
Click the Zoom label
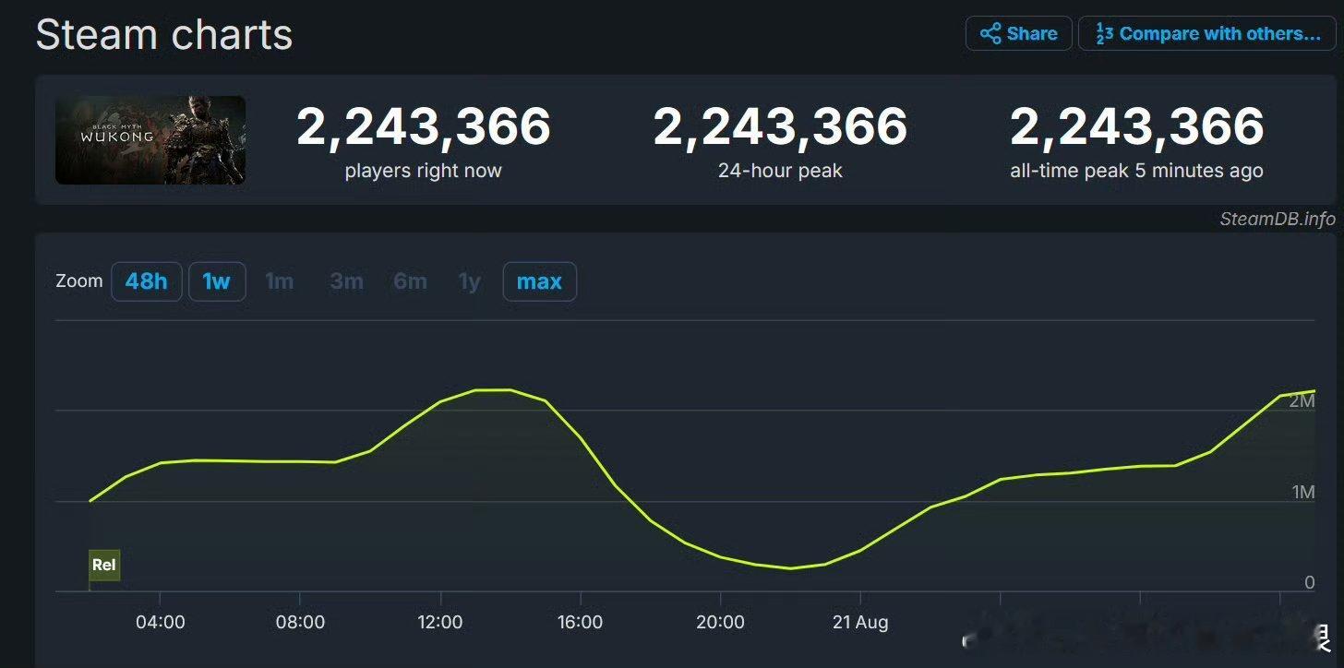[x=79, y=281]
